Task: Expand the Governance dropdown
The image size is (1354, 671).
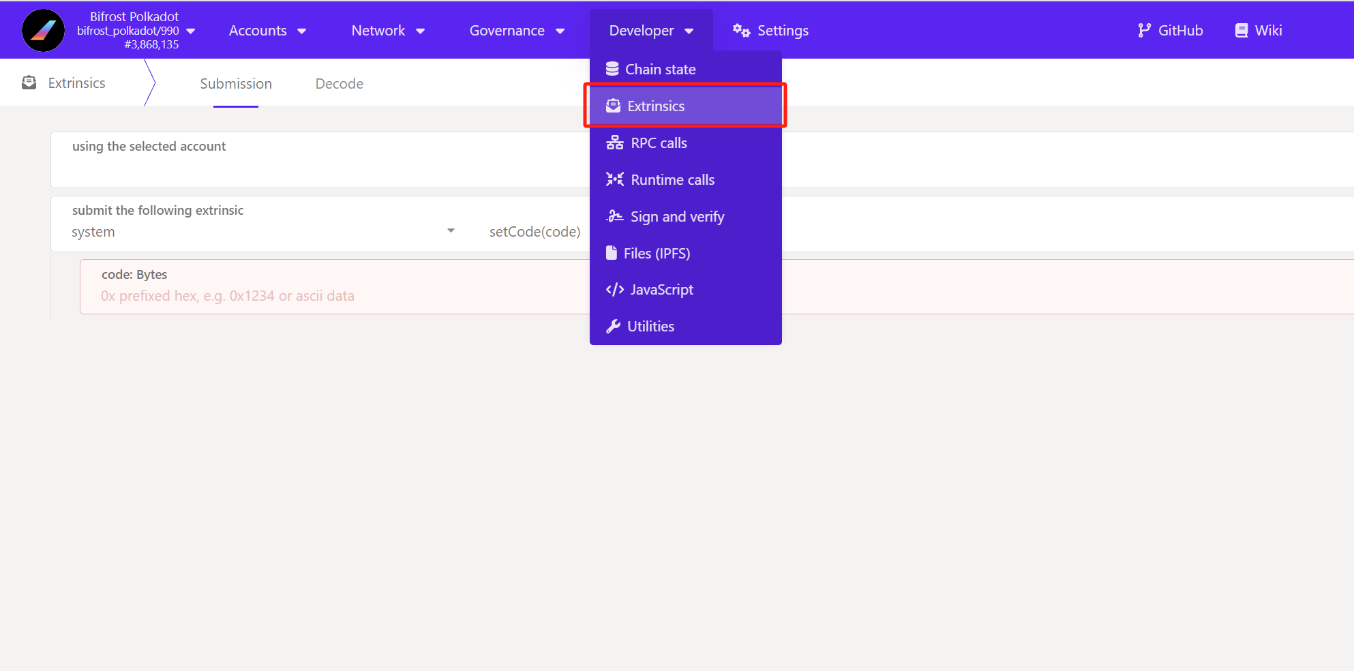Action: coord(517,31)
